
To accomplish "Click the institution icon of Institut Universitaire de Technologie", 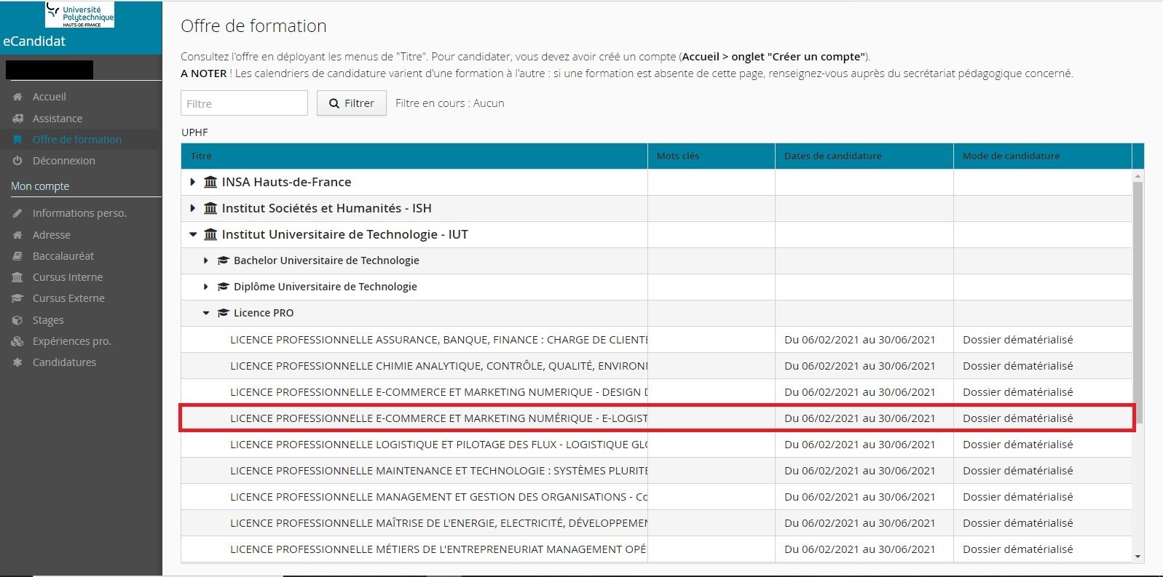I will point(210,234).
